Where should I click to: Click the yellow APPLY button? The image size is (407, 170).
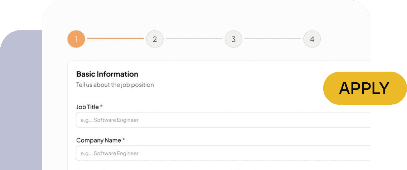[x=365, y=88]
